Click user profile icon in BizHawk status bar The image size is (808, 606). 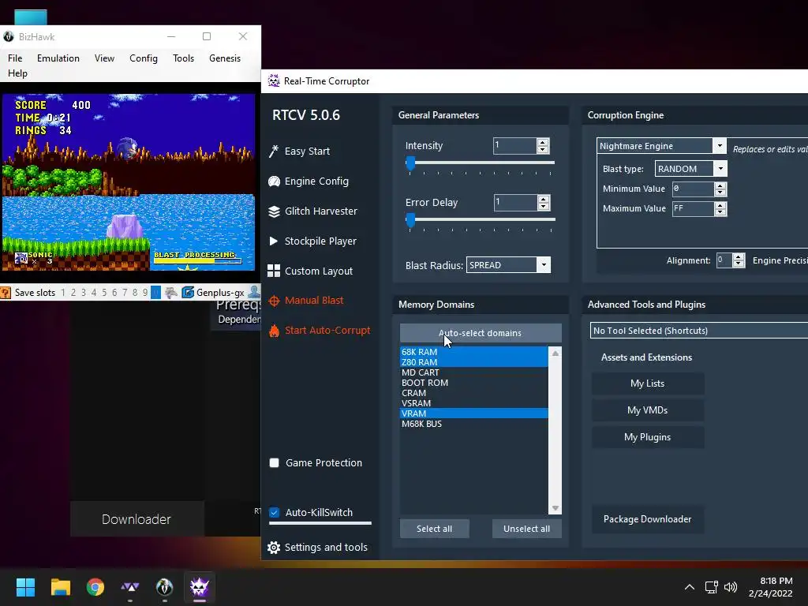tap(255, 293)
